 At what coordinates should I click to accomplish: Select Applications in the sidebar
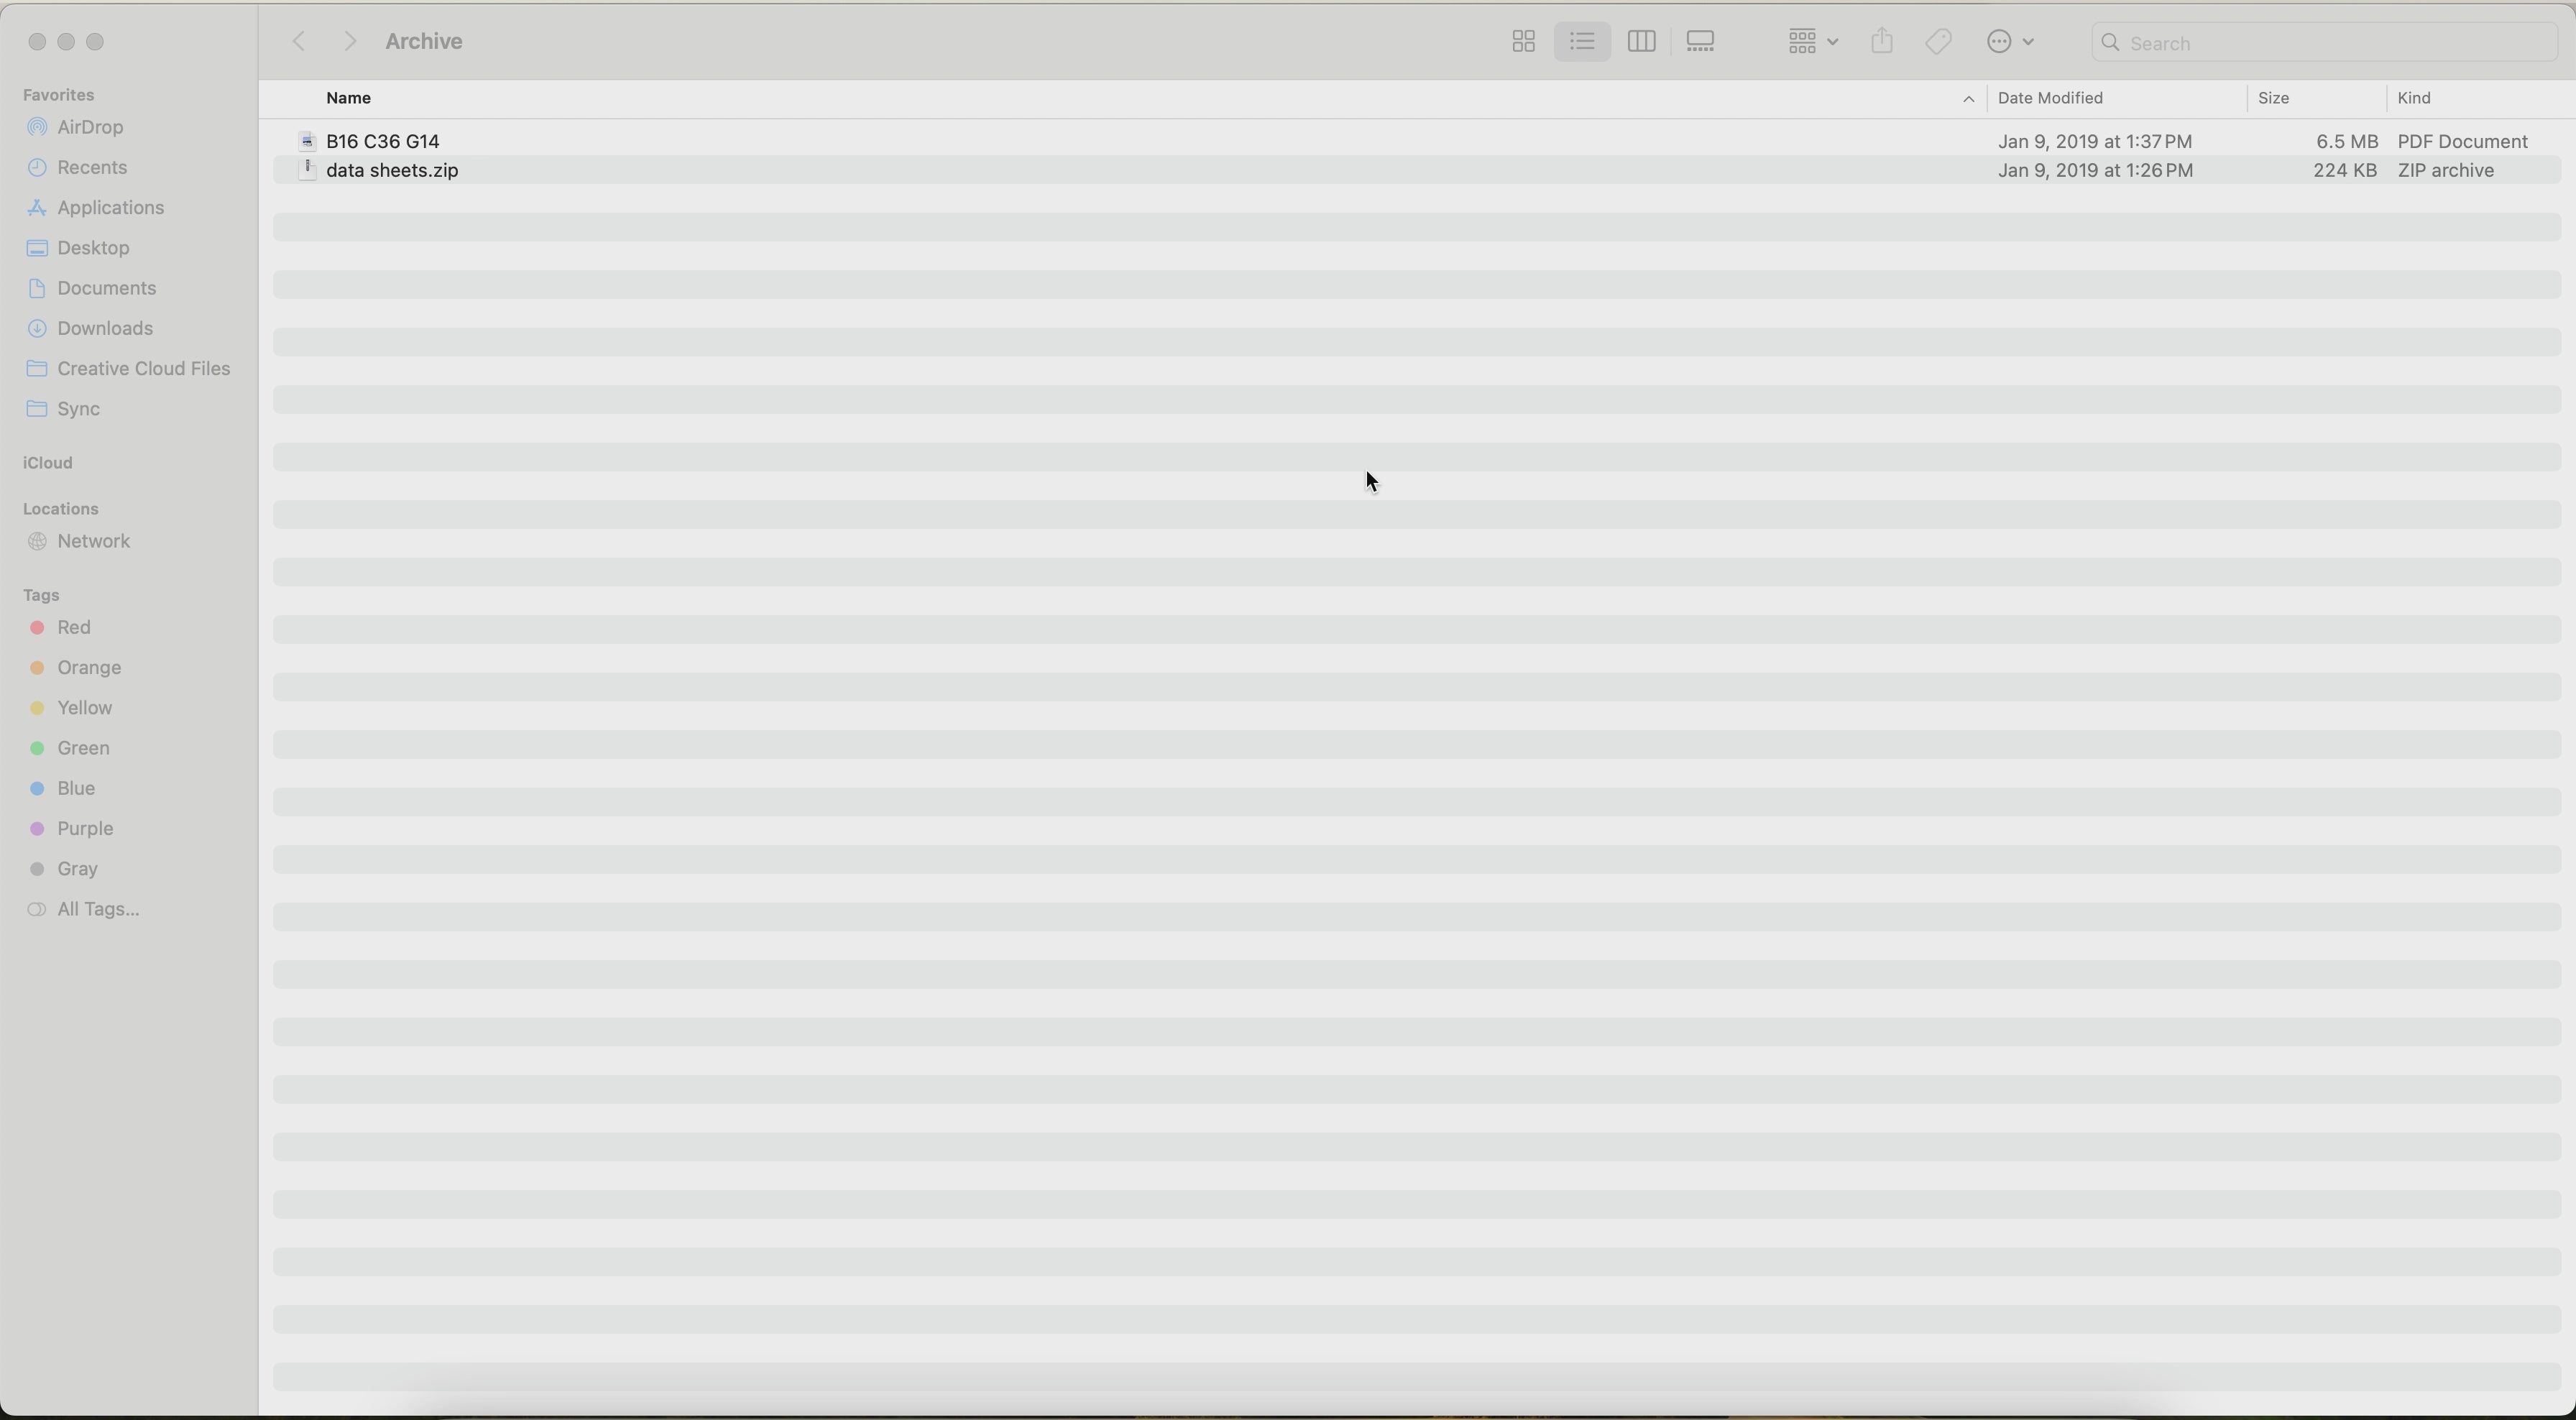110,208
